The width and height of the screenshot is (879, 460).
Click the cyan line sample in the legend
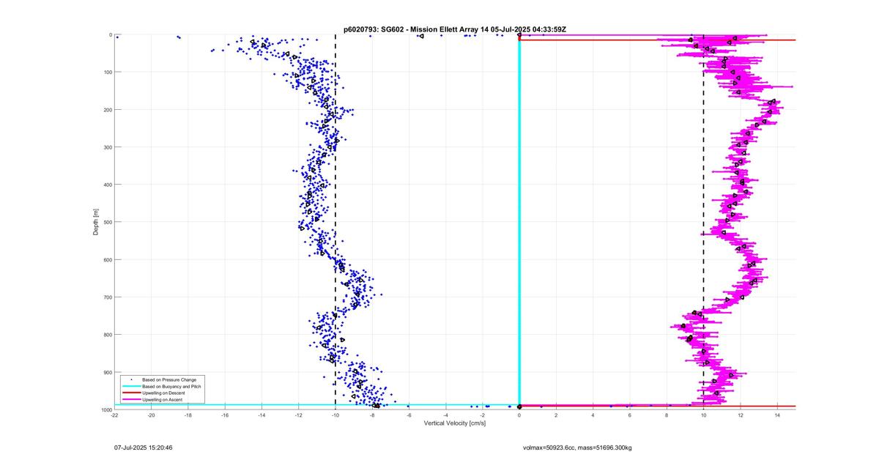pyautogui.click(x=130, y=386)
